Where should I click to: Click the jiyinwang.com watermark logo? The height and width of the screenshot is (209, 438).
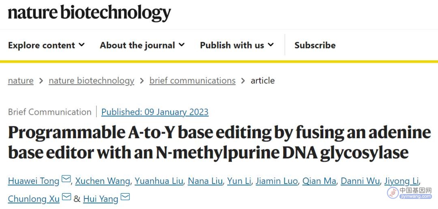[x=409, y=193]
